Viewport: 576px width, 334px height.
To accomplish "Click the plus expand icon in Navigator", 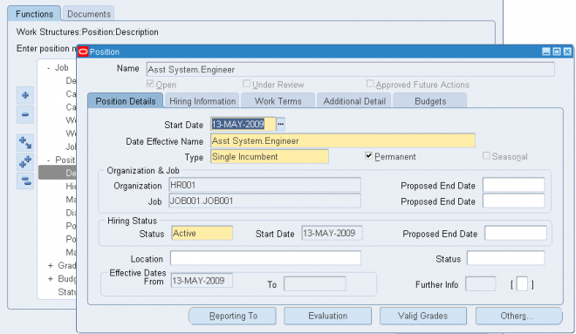I will (x=25, y=95).
